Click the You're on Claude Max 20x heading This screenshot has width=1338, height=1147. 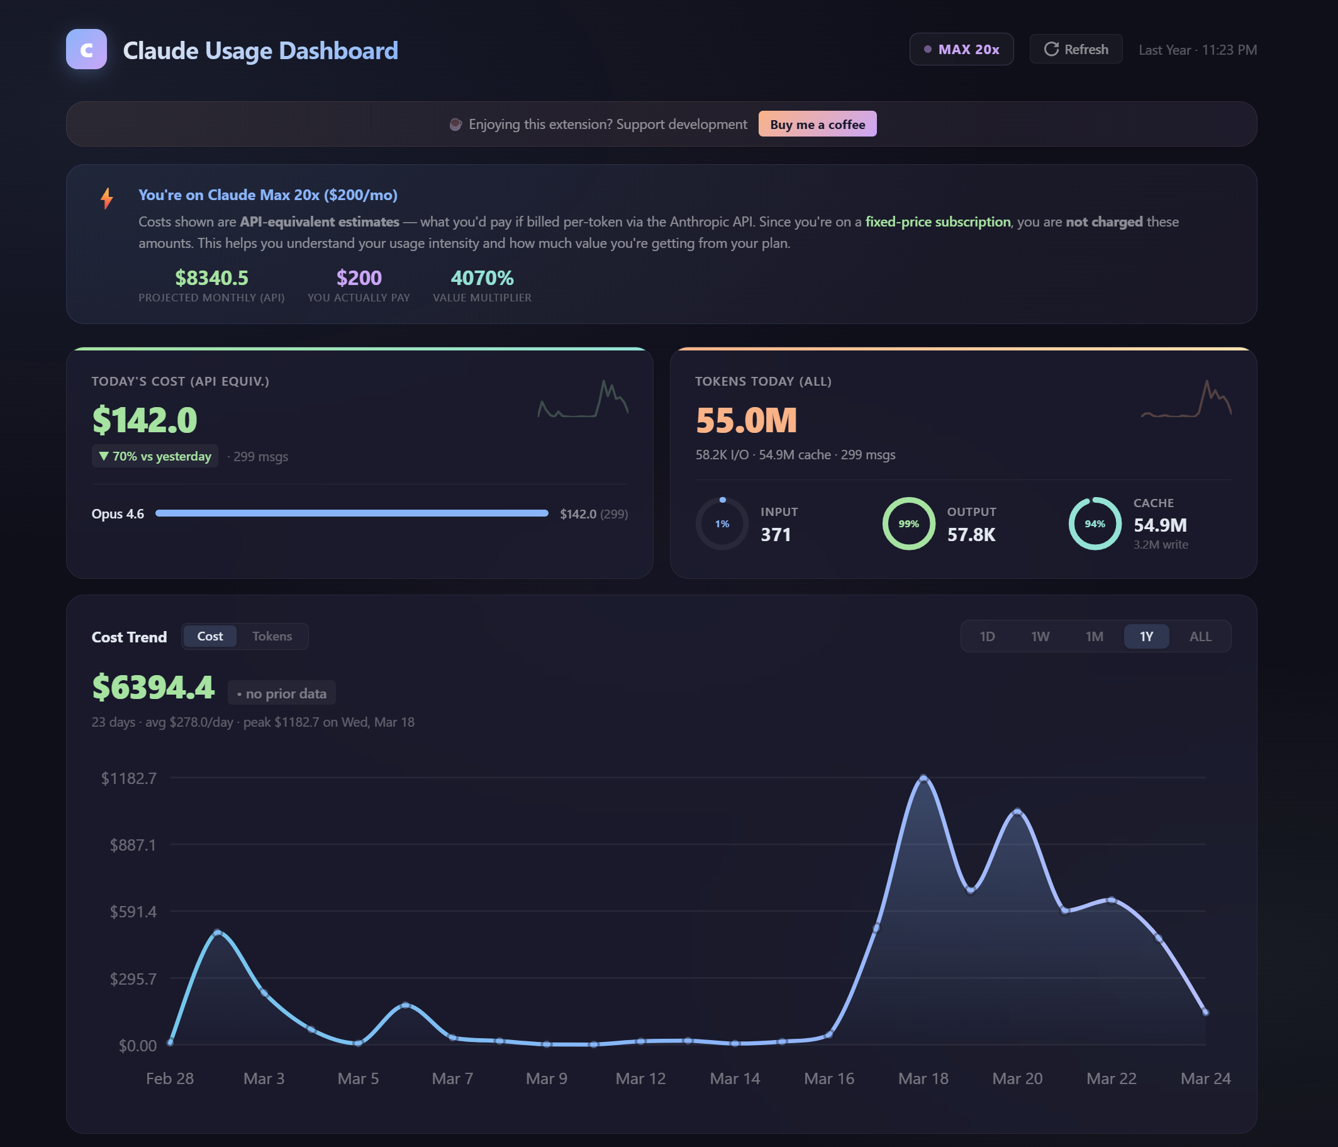tap(268, 195)
